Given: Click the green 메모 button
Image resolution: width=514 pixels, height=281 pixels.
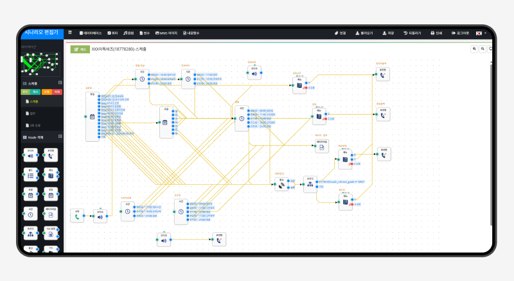Looking at the screenshot, I should tap(80, 49).
